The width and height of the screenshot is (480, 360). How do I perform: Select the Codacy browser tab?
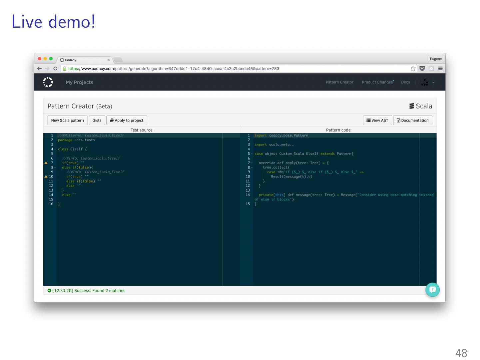[83, 60]
